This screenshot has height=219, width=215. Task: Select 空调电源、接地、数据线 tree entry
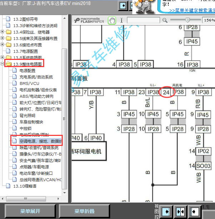tap(40, 141)
